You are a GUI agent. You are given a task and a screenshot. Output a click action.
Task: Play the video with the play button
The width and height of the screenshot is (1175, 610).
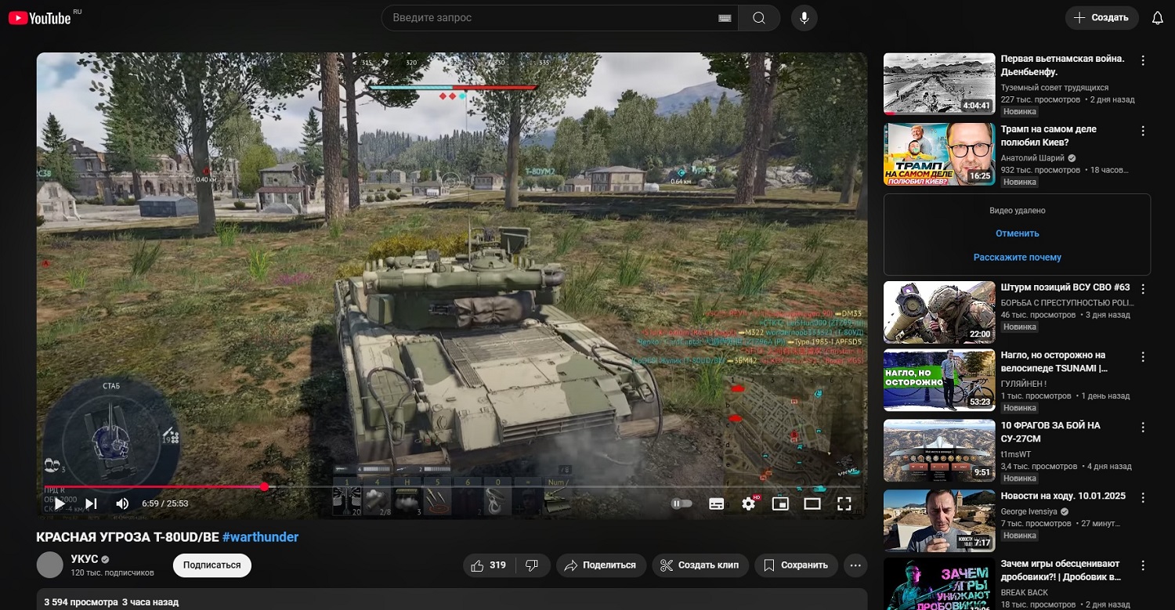click(x=60, y=504)
